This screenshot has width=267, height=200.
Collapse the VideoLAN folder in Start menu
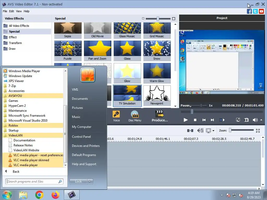[33, 135]
